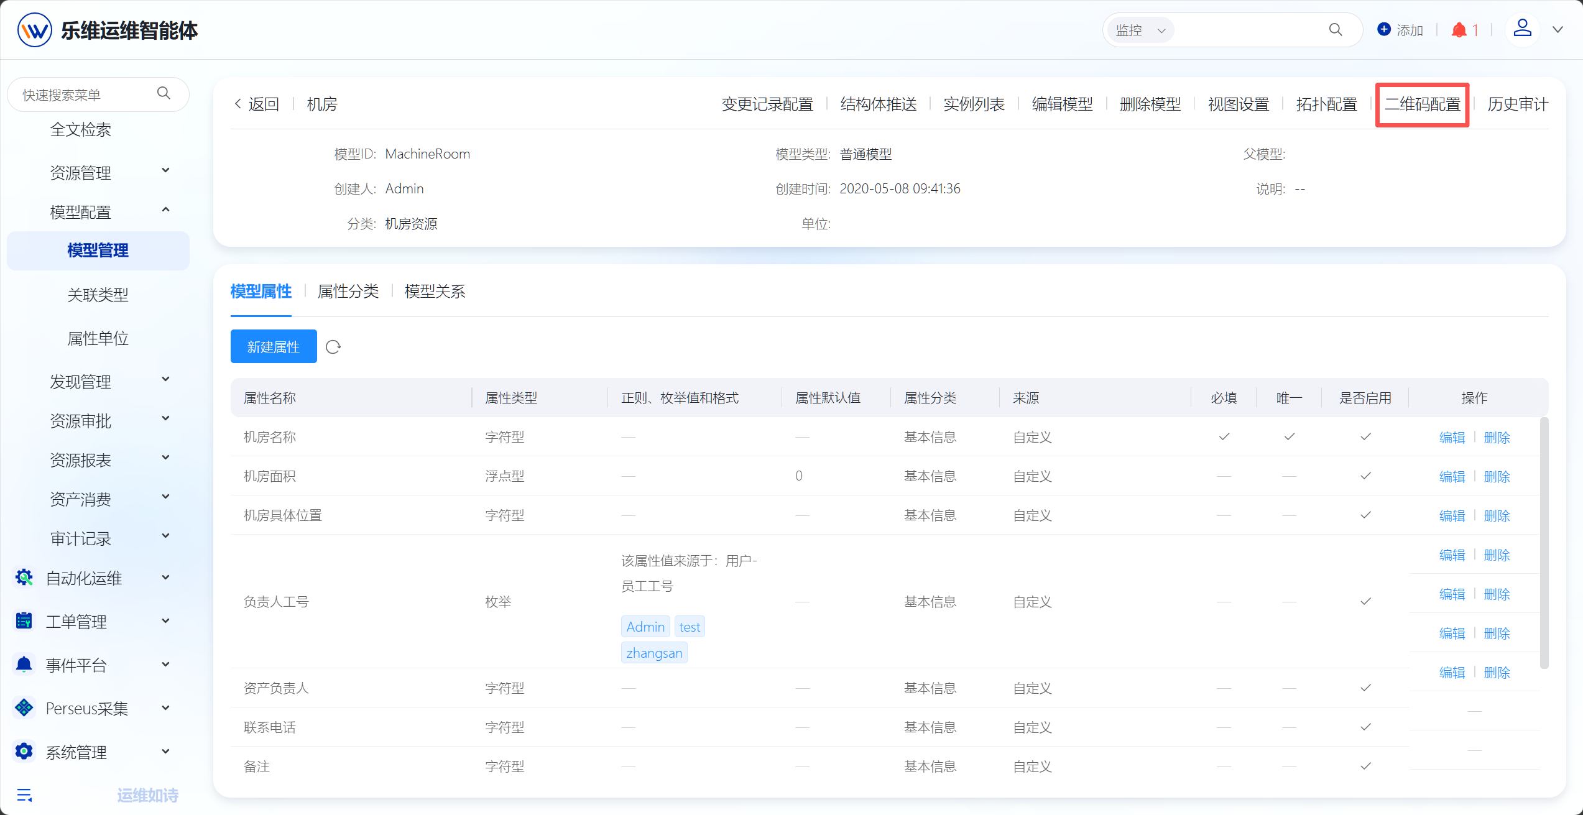
Task: Focus the top search text field
Action: [1248, 30]
